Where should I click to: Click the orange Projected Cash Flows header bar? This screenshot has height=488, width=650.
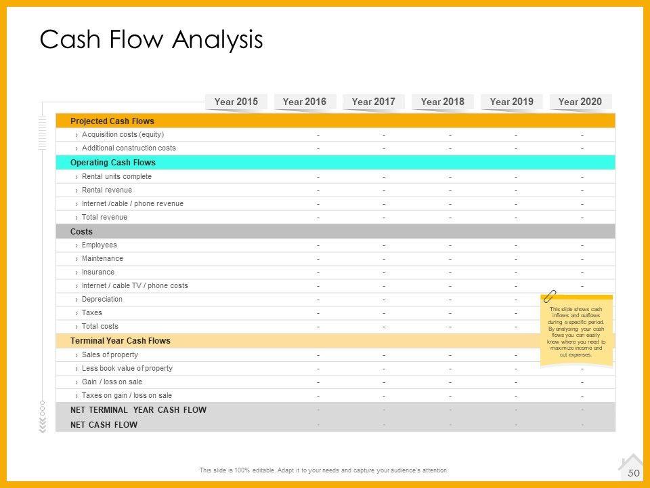click(335, 121)
